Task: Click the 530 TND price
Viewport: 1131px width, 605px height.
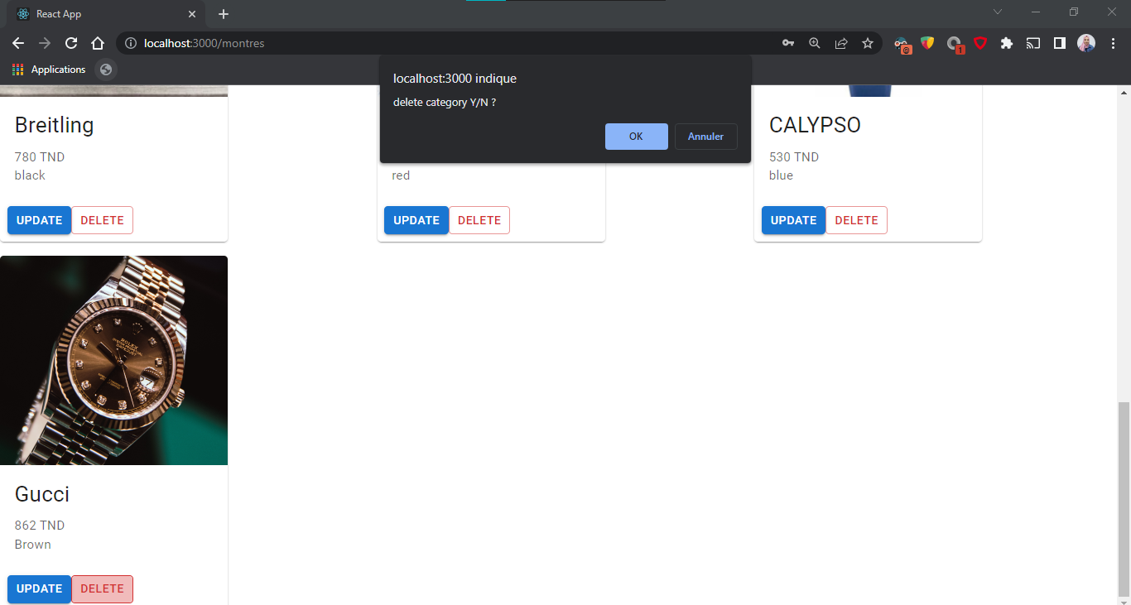Action: [x=794, y=157]
